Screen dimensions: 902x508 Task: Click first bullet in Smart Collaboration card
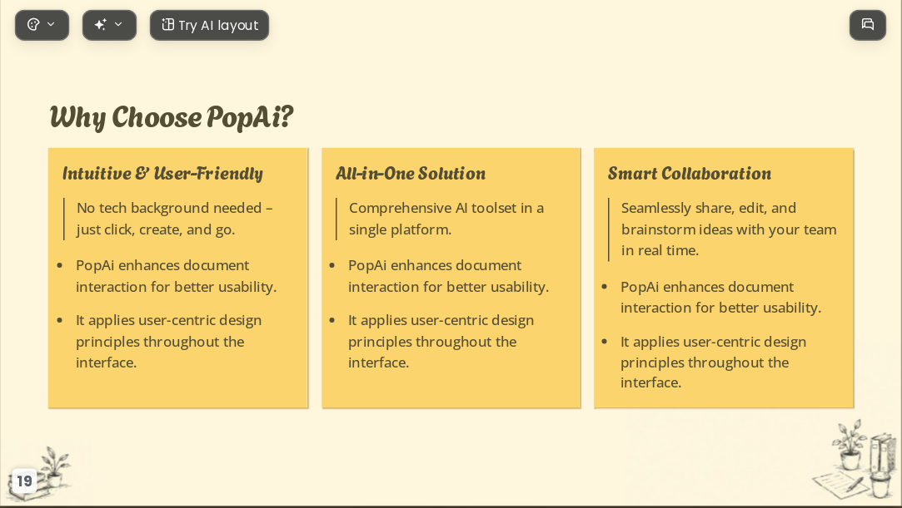[720, 298]
